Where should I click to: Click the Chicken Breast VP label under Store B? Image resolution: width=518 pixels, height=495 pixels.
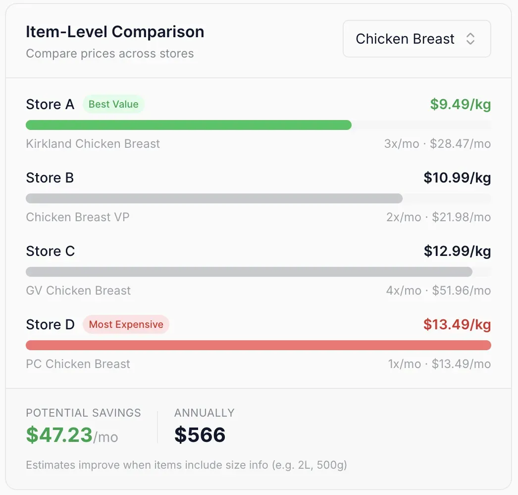[x=77, y=217]
